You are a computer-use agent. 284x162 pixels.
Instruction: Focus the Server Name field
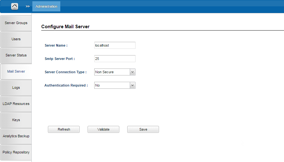[115, 45]
